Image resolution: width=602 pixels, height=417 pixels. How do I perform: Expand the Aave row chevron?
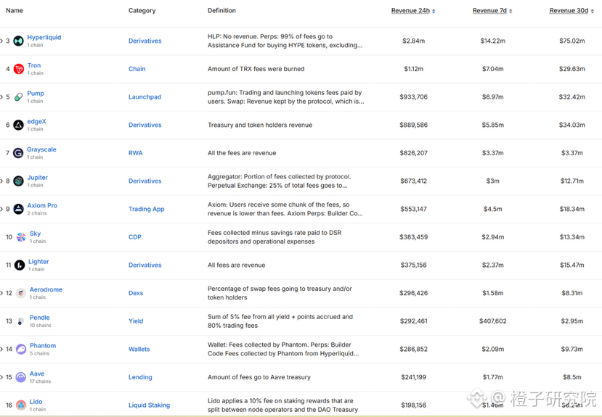click(x=1, y=377)
